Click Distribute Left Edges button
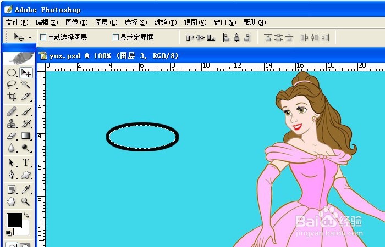This screenshot has width=385, height=247. (304, 37)
